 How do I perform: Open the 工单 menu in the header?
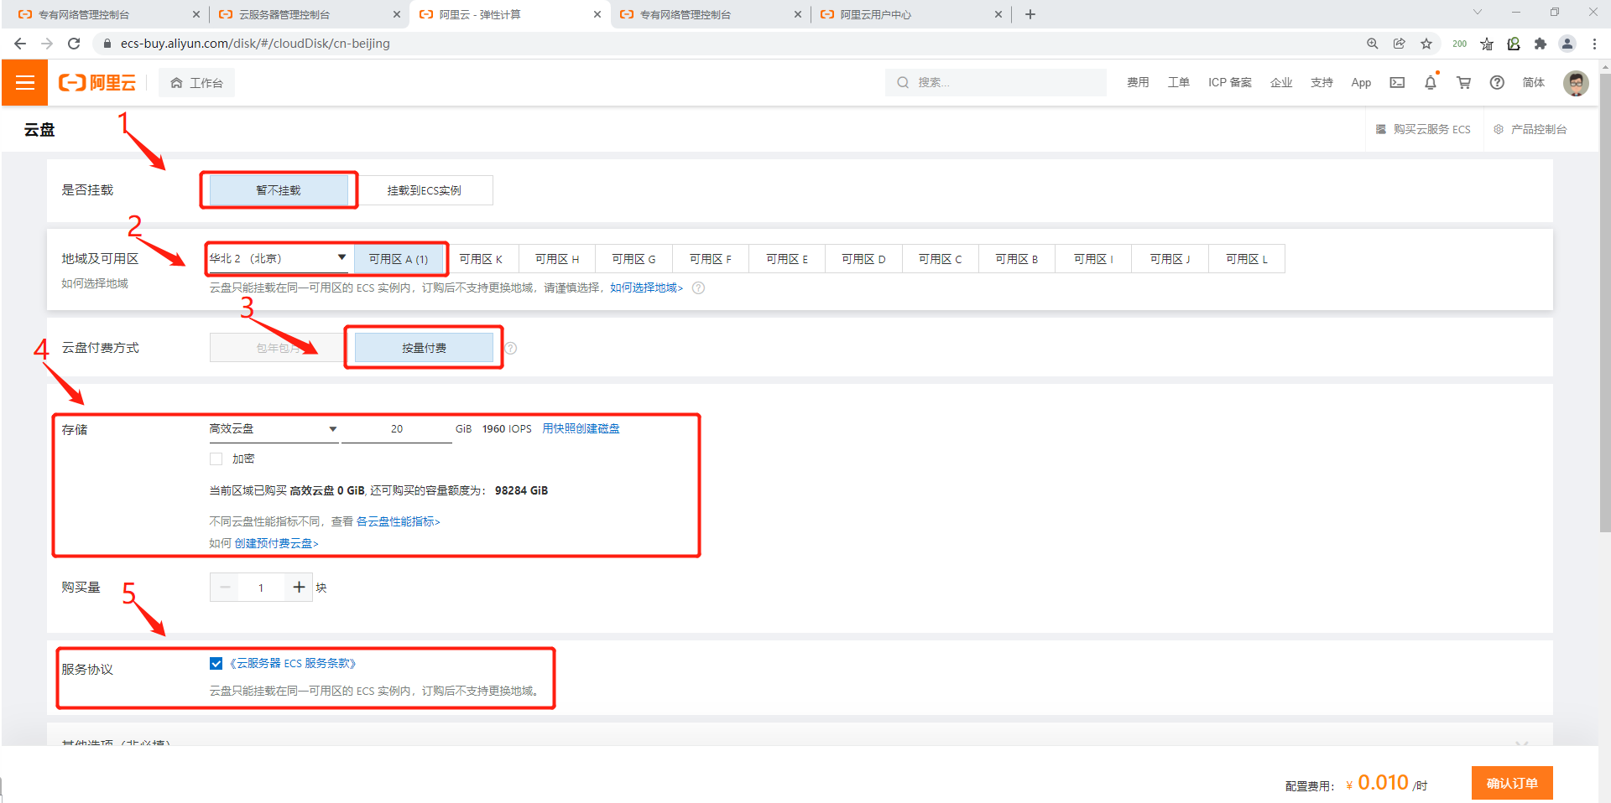(x=1179, y=82)
